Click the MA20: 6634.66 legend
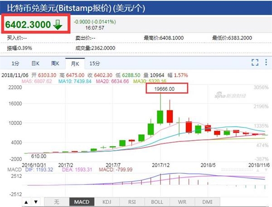The image size is (272, 207). click(x=112, y=81)
